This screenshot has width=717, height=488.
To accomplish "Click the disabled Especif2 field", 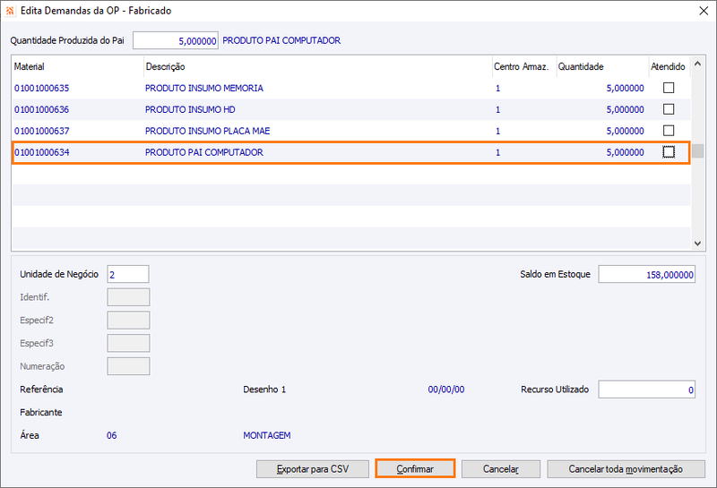I will (x=128, y=320).
